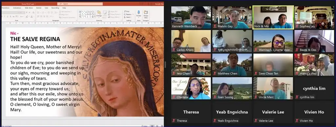The width and height of the screenshot is (336, 127).
Task: Open the Recording ribbon tab
Action: click(x=55, y=8)
